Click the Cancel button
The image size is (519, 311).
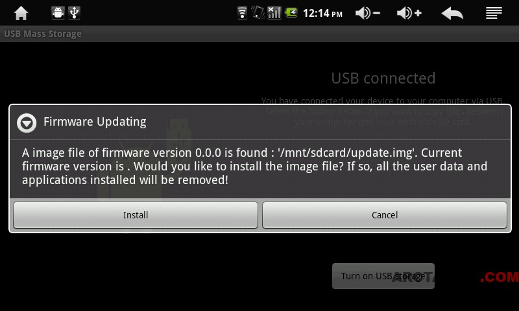point(385,215)
